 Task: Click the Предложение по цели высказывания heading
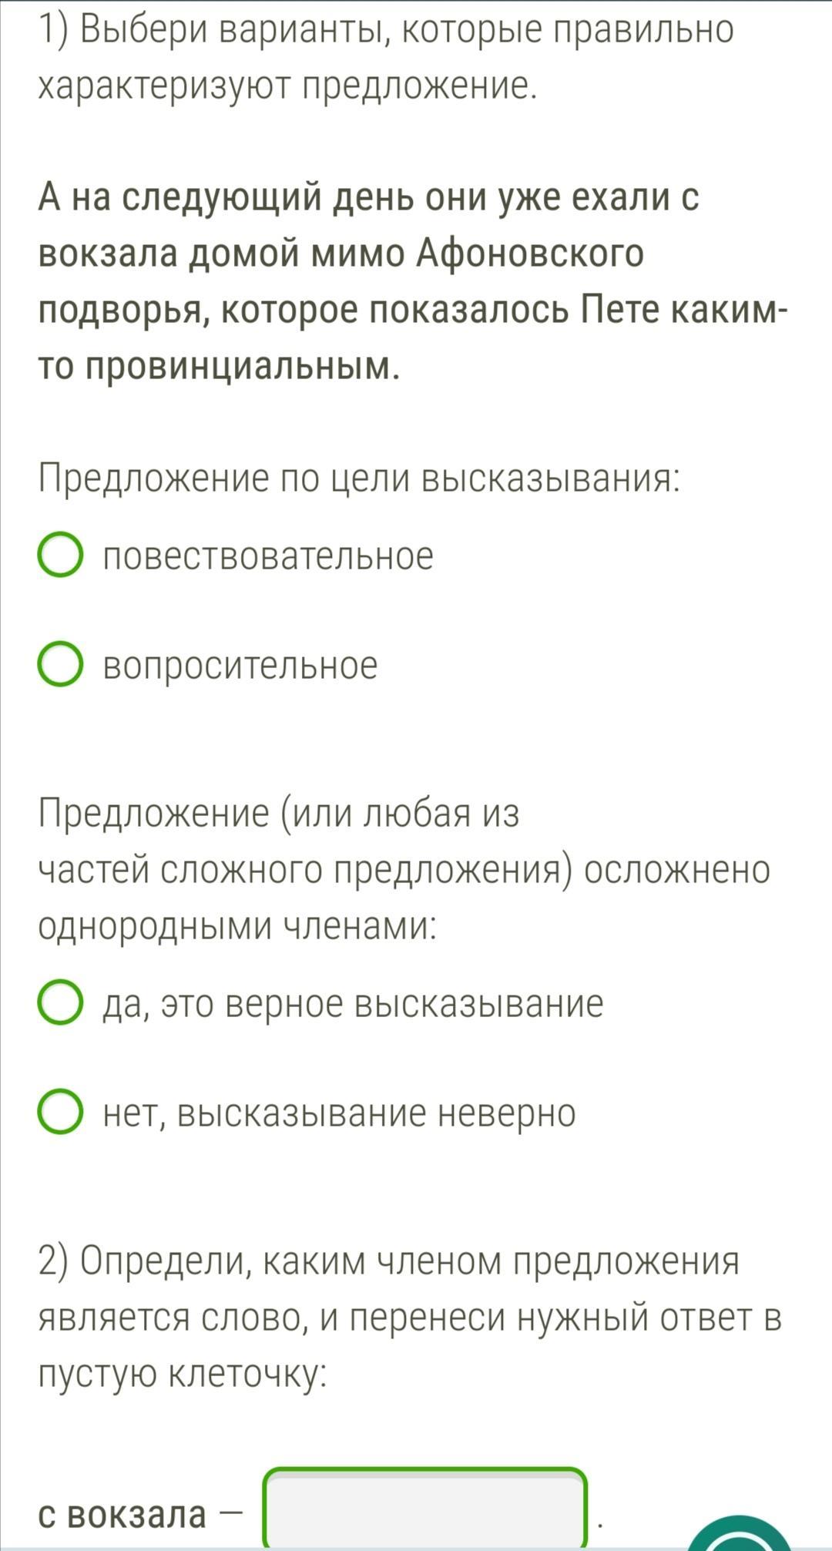pyautogui.click(x=360, y=478)
